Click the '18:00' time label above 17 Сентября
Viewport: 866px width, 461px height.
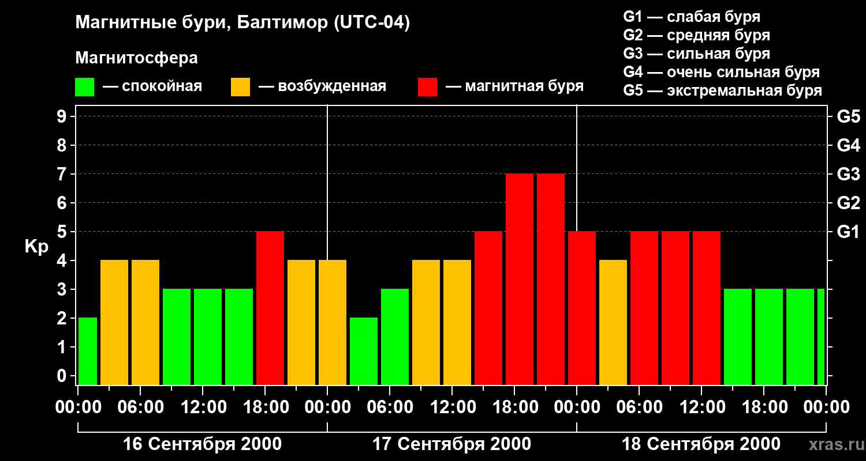pyautogui.click(x=514, y=407)
